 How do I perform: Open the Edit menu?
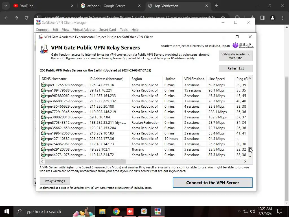55,29
